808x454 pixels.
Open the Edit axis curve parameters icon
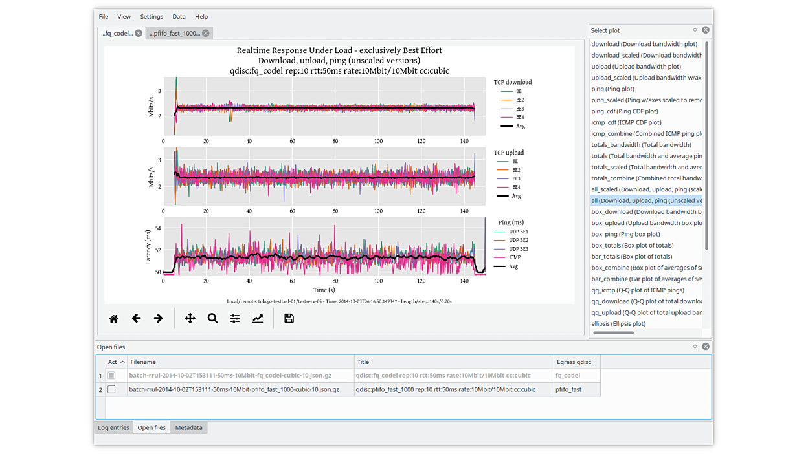[x=258, y=318]
